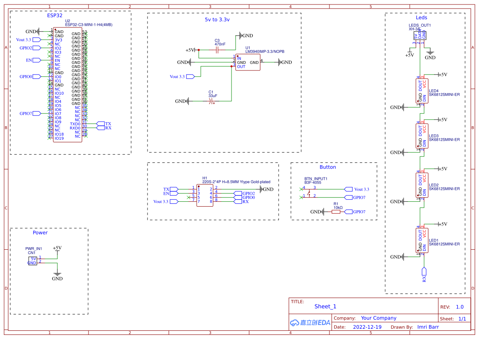Image resolution: width=479 pixels, height=339 pixels.
Task: Click the C3 470nF capacitor symbol
Action: tap(217, 50)
